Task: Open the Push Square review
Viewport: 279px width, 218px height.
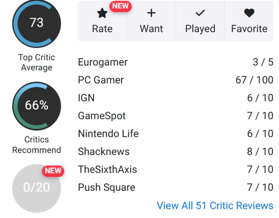Action: click(x=106, y=188)
